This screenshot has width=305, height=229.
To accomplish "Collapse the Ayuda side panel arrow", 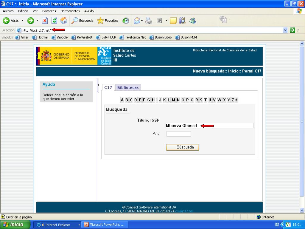I will tap(98, 85).
